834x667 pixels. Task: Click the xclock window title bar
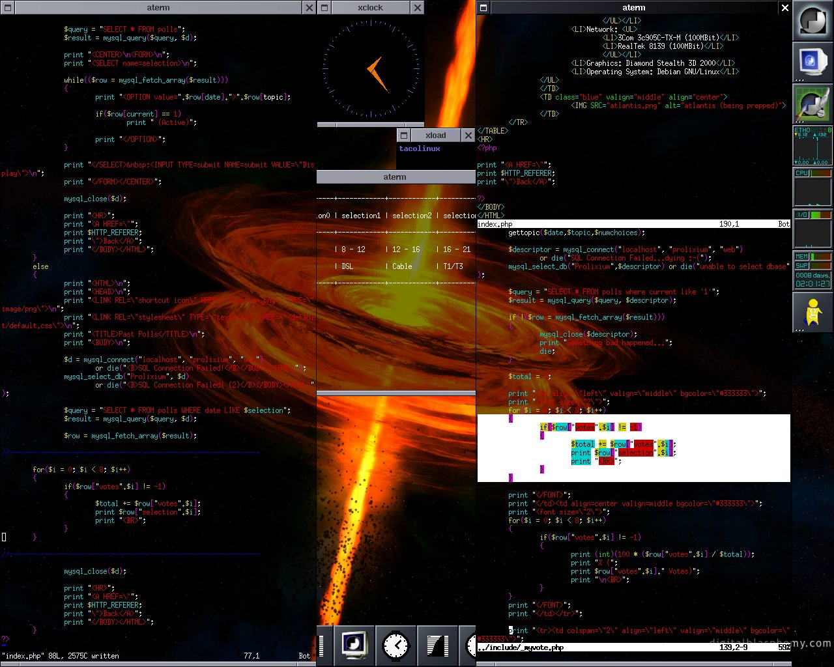coord(370,8)
